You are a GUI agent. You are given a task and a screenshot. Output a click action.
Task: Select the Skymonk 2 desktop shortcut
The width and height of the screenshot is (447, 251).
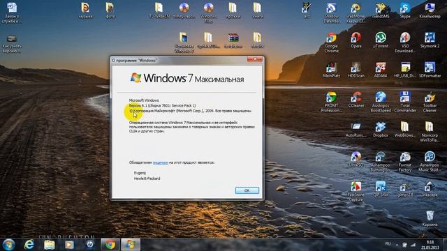point(430,40)
